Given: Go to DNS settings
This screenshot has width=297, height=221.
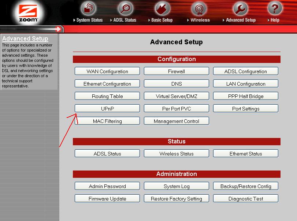Looking at the screenshot, I should (x=177, y=84).
